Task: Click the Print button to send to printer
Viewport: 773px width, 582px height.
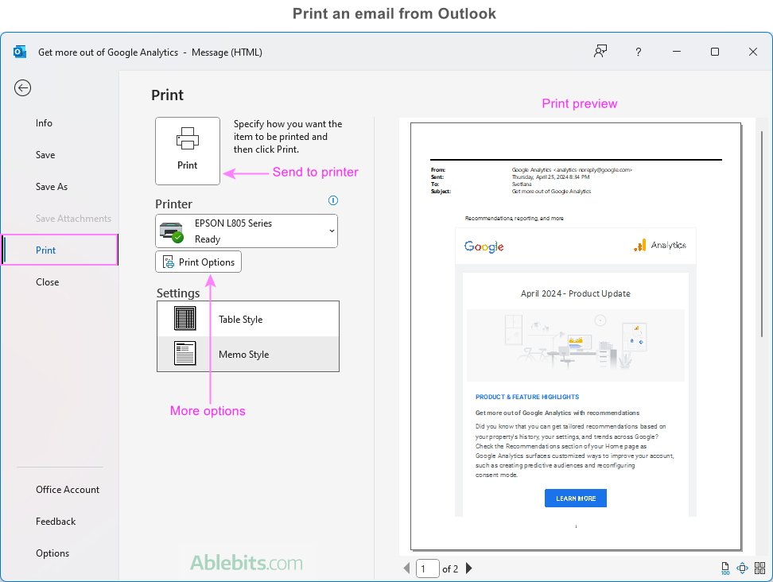Action: (188, 151)
